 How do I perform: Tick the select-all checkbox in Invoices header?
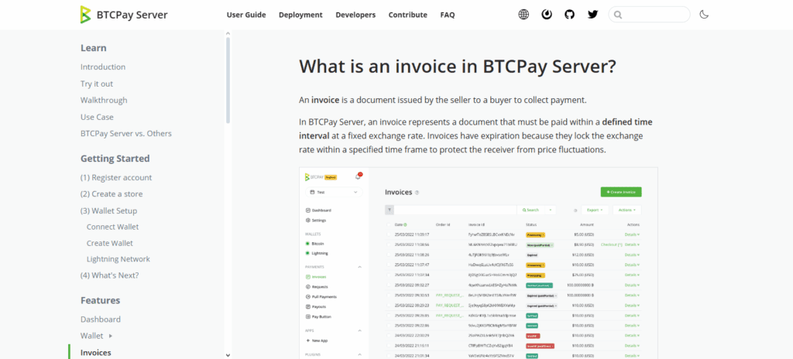coord(390,224)
